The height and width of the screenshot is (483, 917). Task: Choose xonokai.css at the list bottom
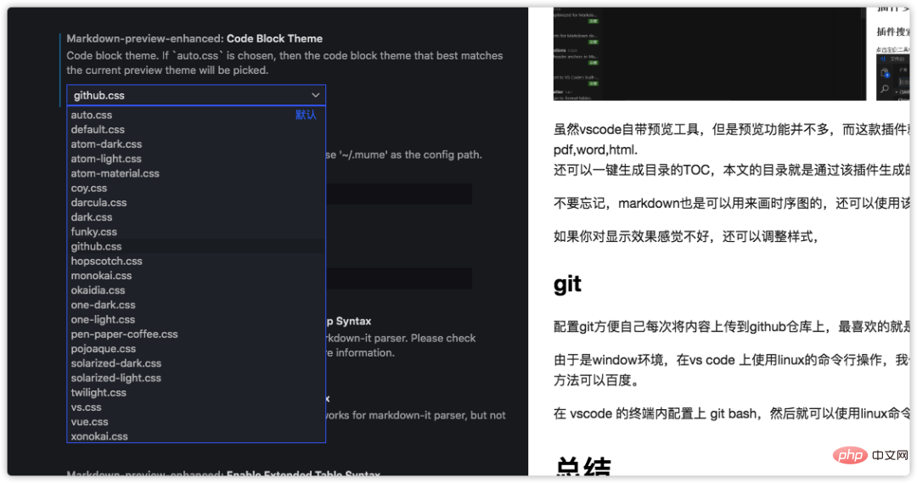(x=99, y=436)
